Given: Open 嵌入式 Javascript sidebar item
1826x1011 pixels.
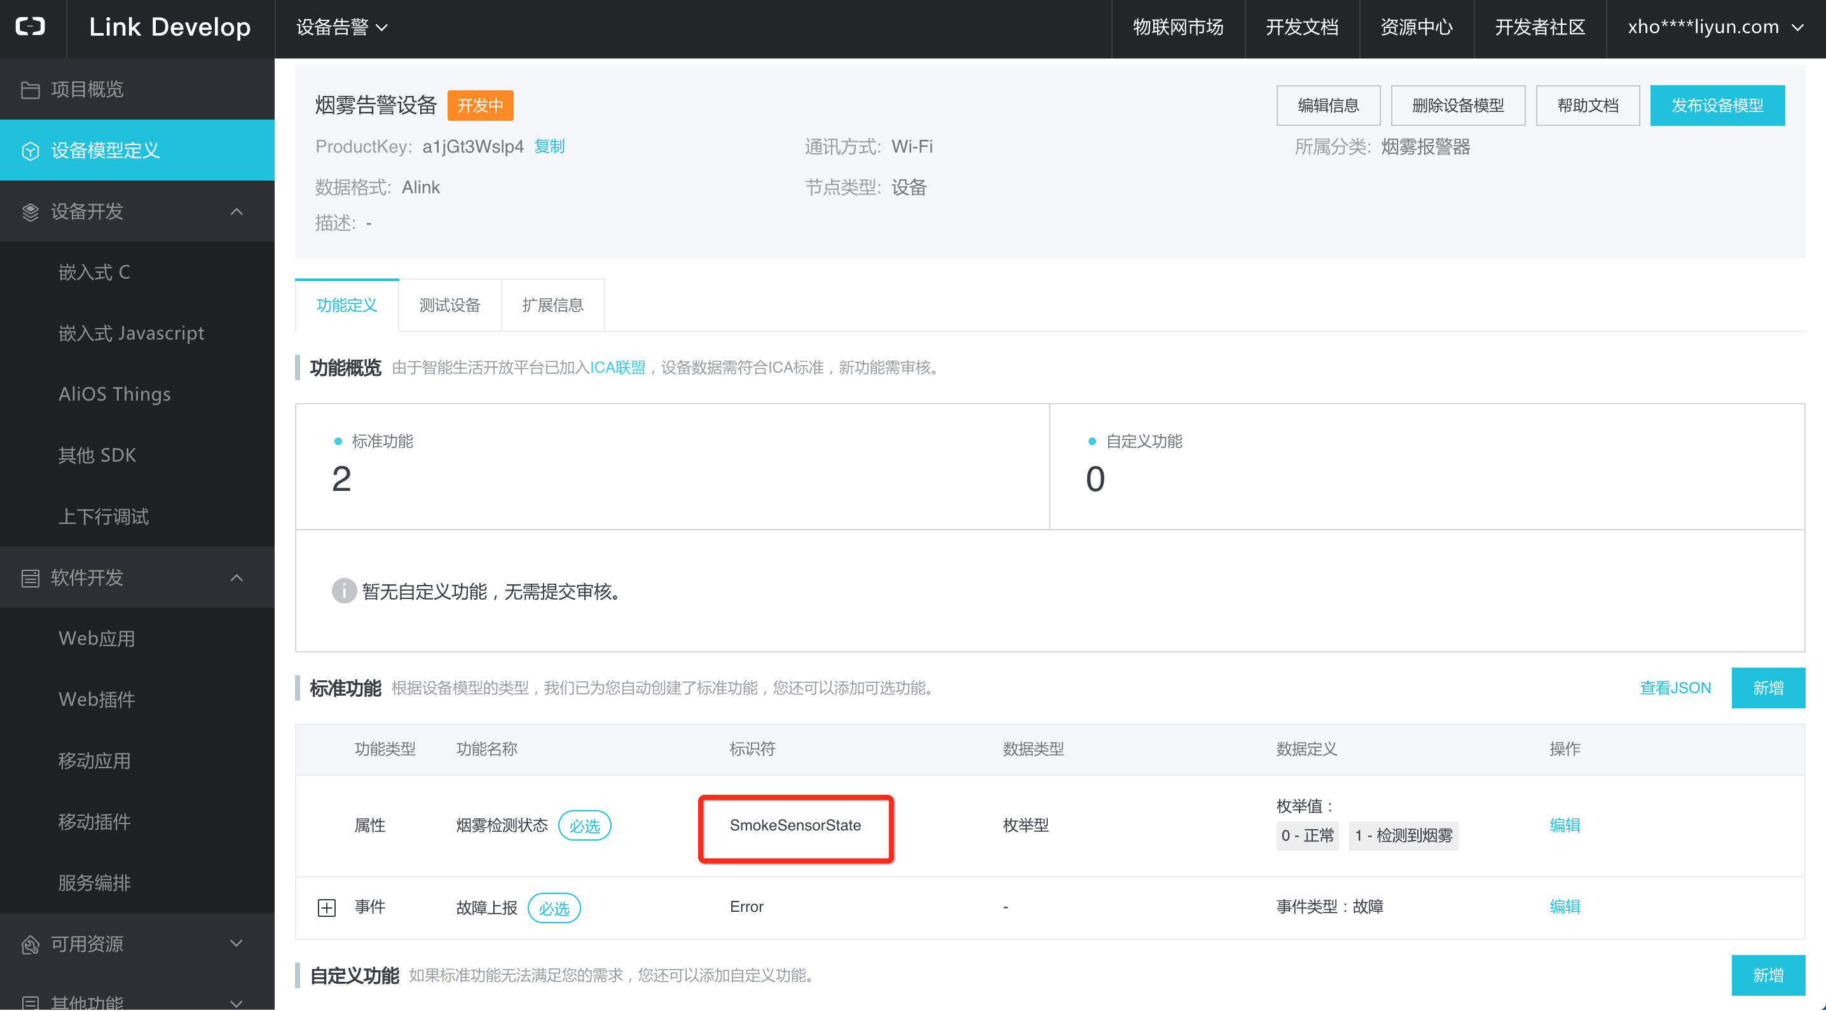Looking at the screenshot, I should pos(137,333).
